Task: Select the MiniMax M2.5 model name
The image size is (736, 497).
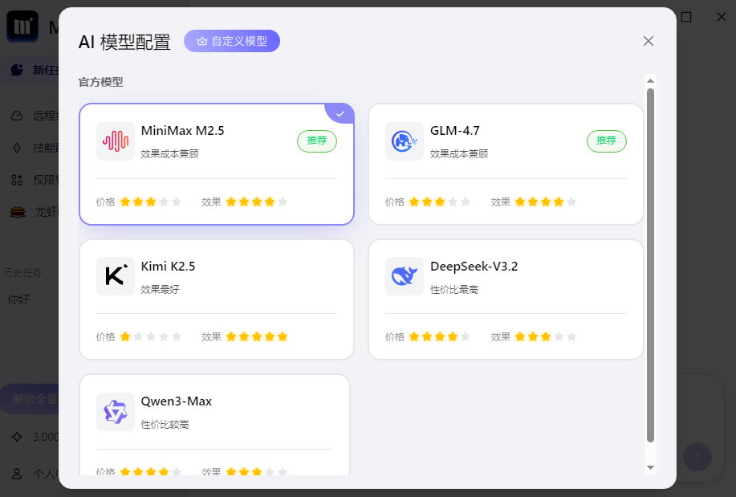Action: tap(182, 131)
